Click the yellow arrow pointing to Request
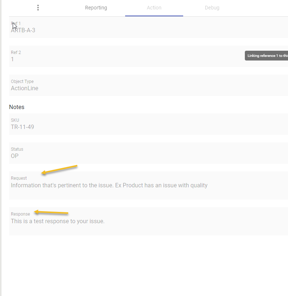Image resolution: width=288 pixels, height=296 pixels. (x=59, y=170)
